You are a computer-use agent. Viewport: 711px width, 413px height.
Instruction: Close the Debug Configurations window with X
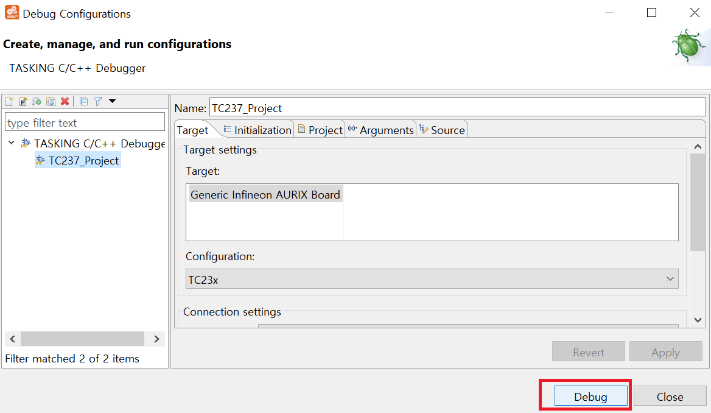tap(694, 13)
